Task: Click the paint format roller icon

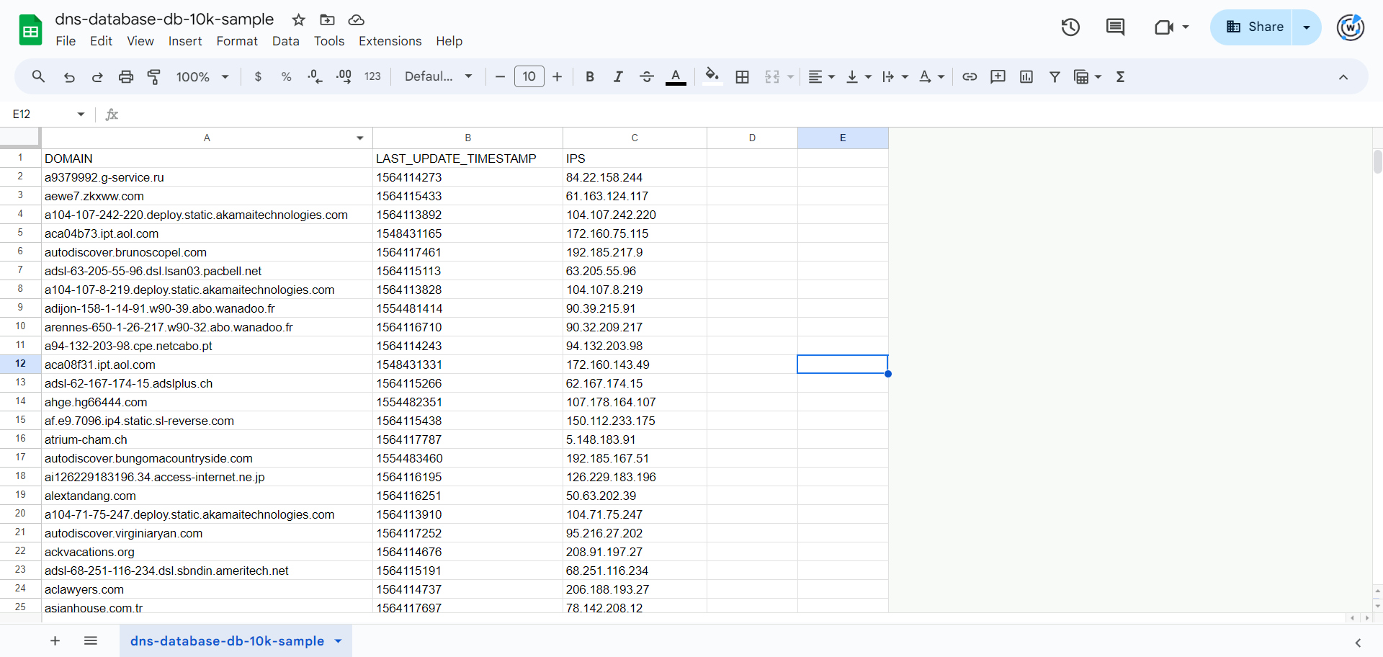Action: click(x=153, y=76)
